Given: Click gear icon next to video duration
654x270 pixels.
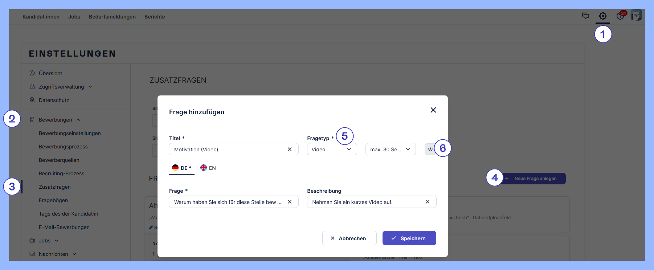Looking at the screenshot, I should tap(430, 149).
